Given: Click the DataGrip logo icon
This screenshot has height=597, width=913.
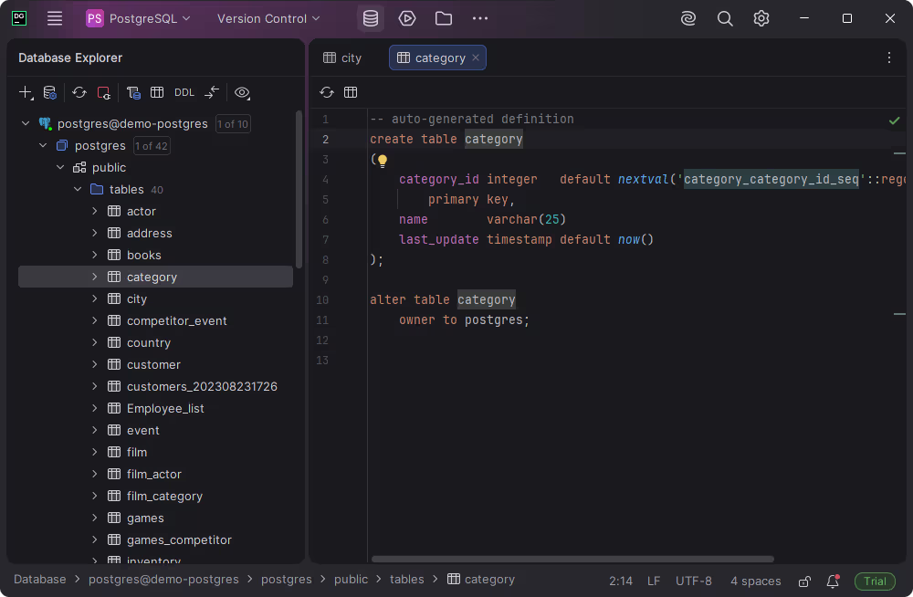Looking at the screenshot, I should [19, 18].
